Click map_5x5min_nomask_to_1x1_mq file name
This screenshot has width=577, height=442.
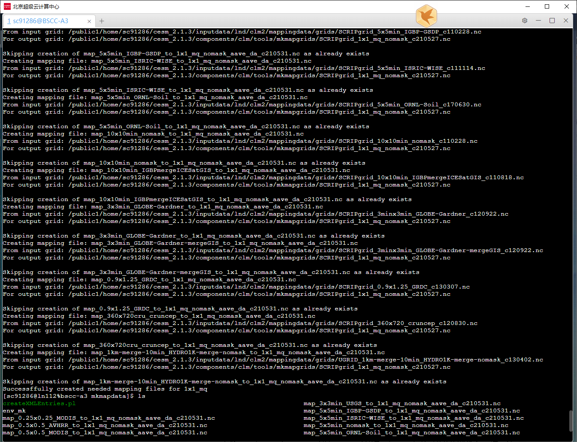(406, 425)
